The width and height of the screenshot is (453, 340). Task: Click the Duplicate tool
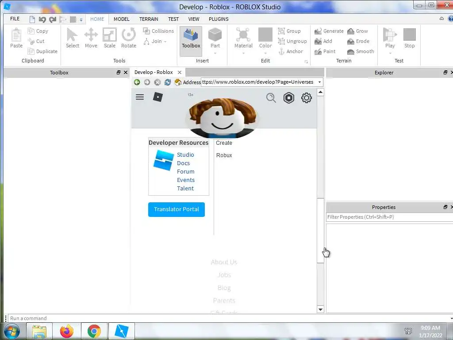pos(42,51)
